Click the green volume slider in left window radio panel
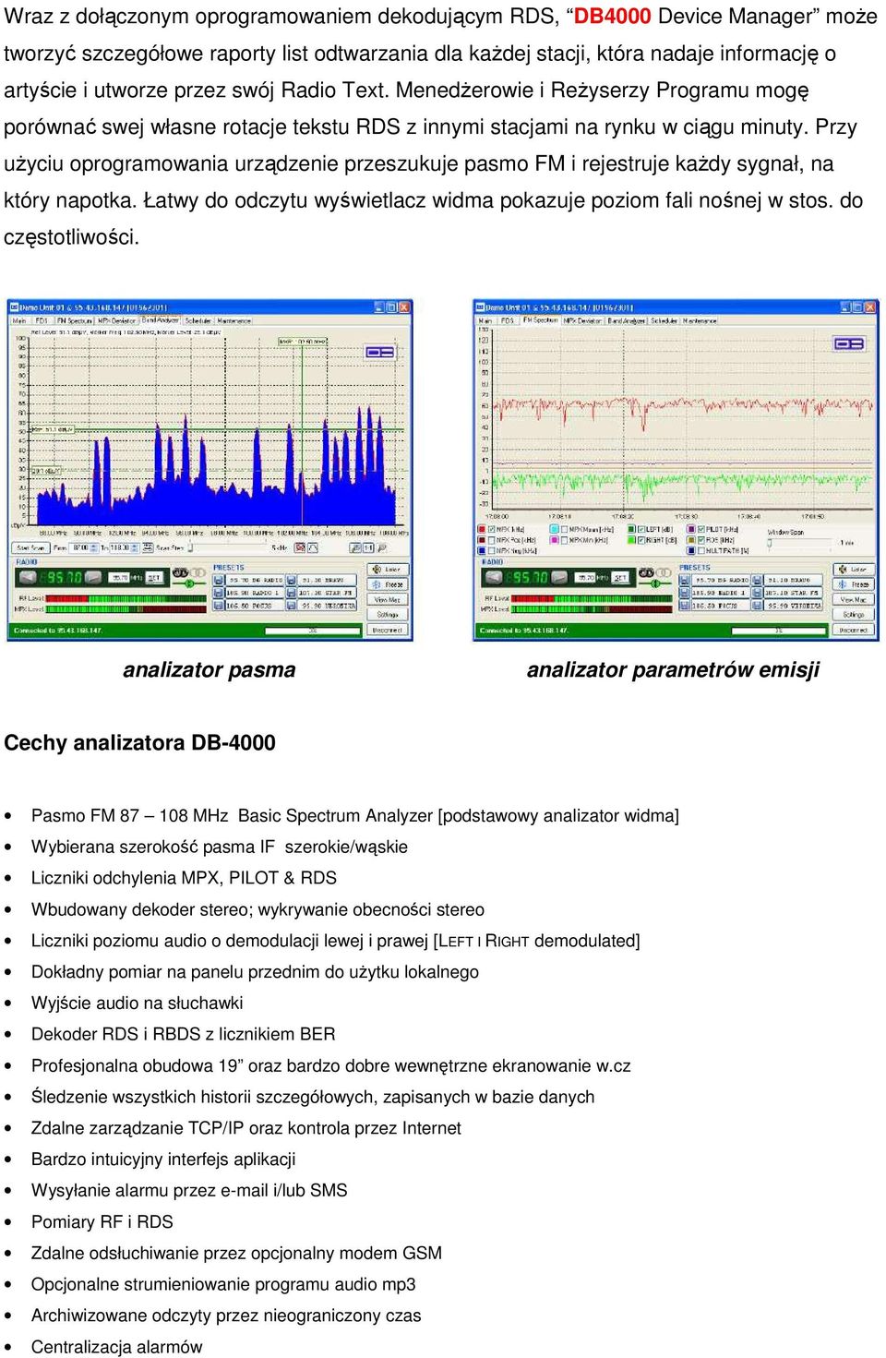 (189, 583)
